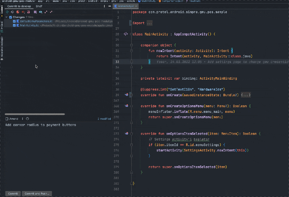Click the Commit and Push button

(37, 194)
